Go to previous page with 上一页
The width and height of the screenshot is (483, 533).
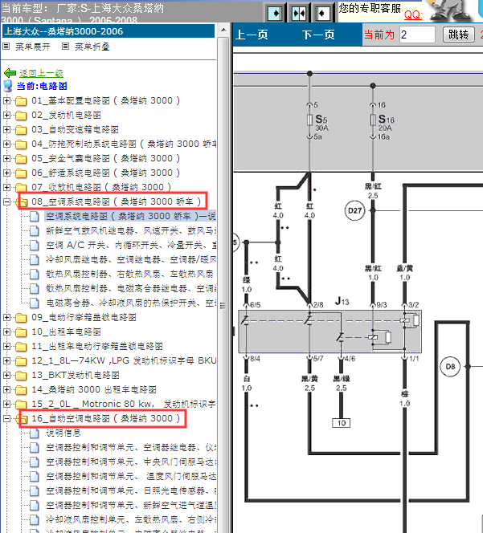[252, 35]
